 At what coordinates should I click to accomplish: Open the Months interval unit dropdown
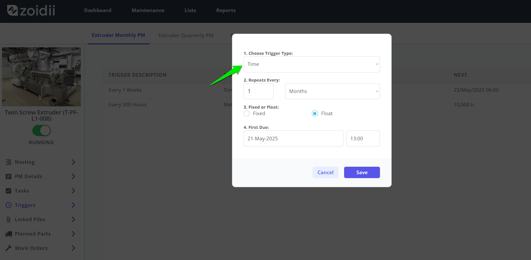click(x=332, y=91)
